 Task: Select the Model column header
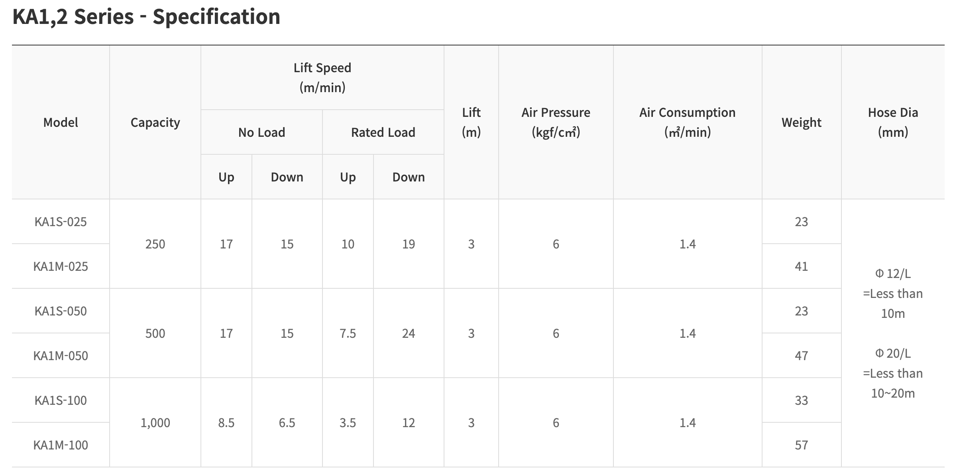(61, 122)
